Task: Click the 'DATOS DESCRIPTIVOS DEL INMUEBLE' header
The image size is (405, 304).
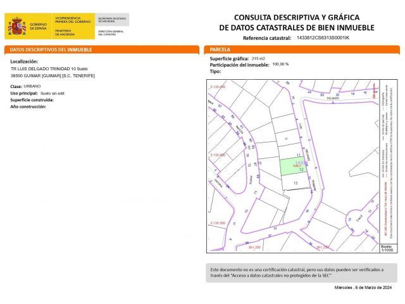Action: pos(51,49)
